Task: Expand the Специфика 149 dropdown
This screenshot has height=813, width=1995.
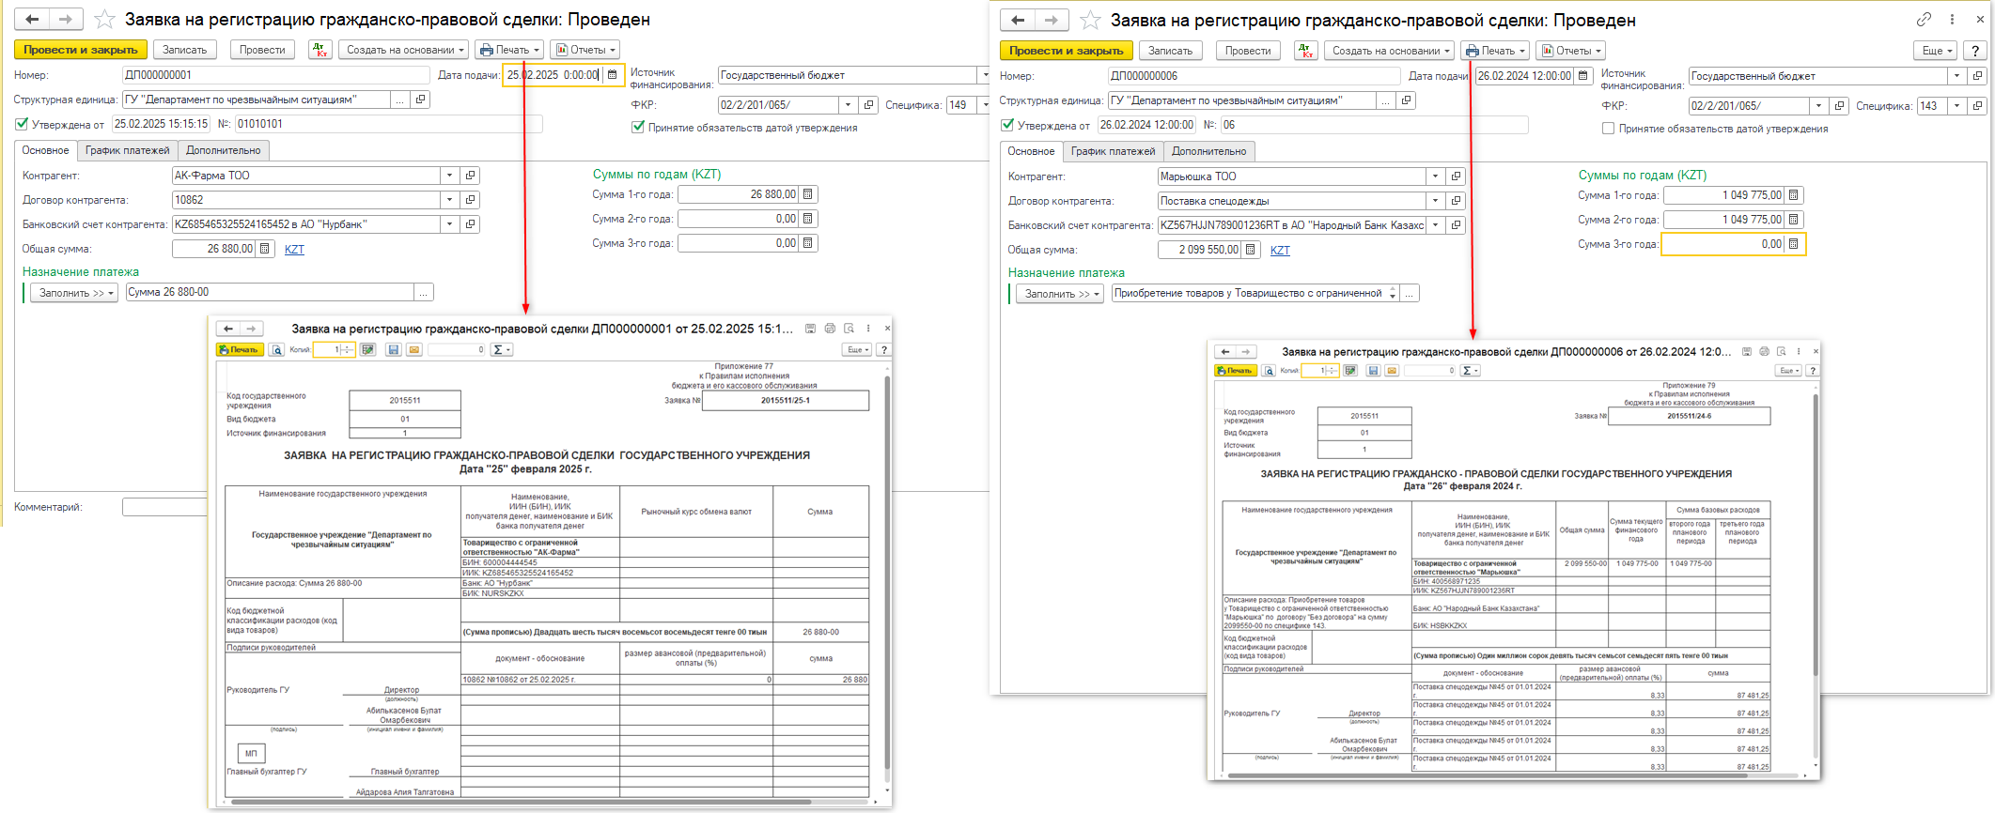Action: [x=985, y=105]
